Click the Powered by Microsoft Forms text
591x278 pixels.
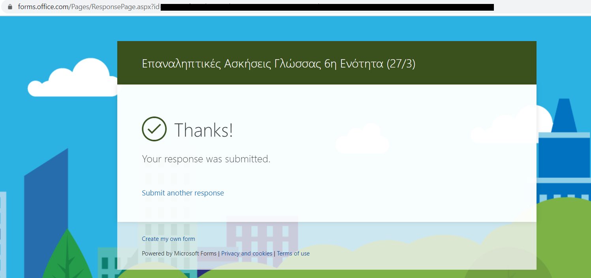tap(179, 254)
